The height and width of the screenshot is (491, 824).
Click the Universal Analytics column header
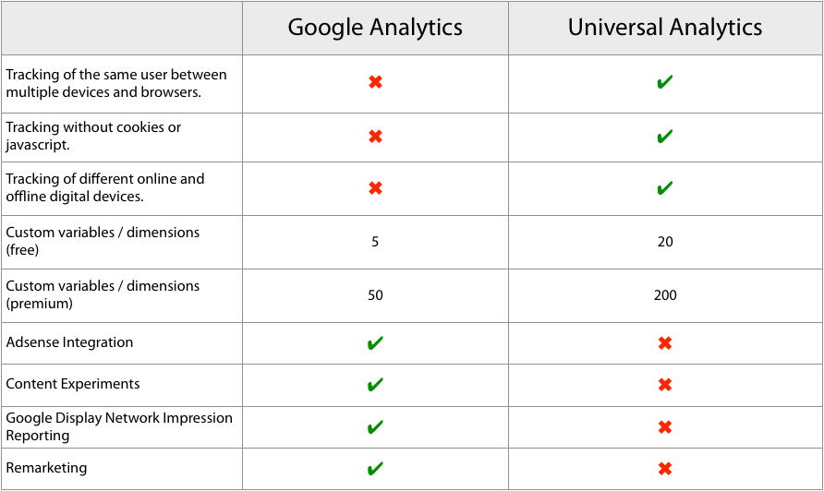[665, 28]
